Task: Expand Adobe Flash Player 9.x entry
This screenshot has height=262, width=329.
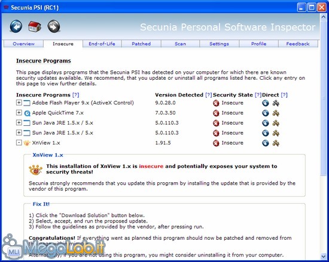Action: (19, 103)
